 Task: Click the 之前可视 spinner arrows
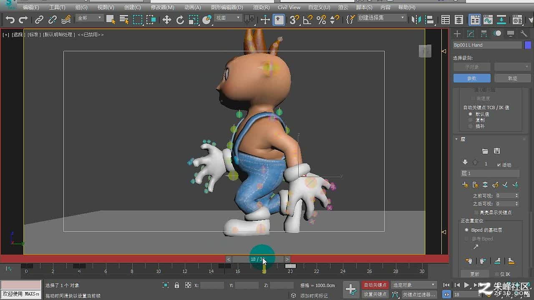517,195
